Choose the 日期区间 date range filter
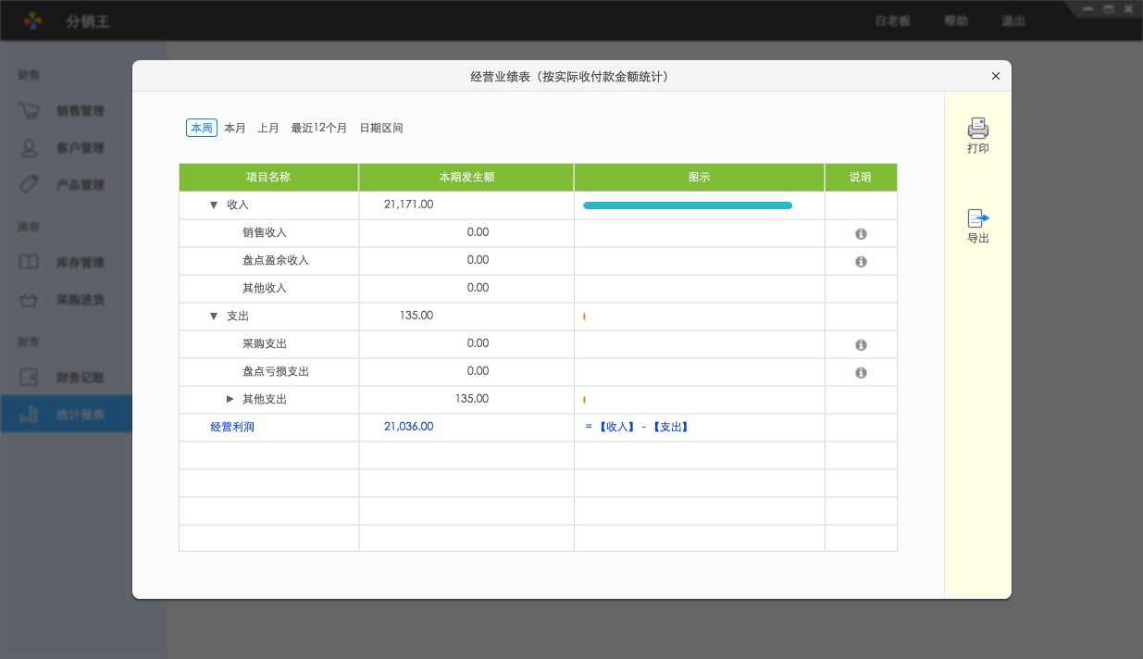1143x659 pixels. [381, 129]
